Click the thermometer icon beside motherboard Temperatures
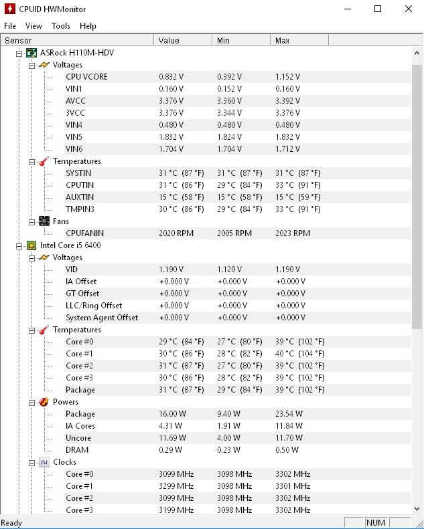Screen dimensions: 424x529 click(44, 161)
